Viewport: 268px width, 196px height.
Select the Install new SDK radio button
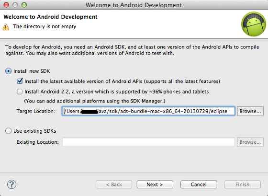pyautogui.click(x=8, y=71)
